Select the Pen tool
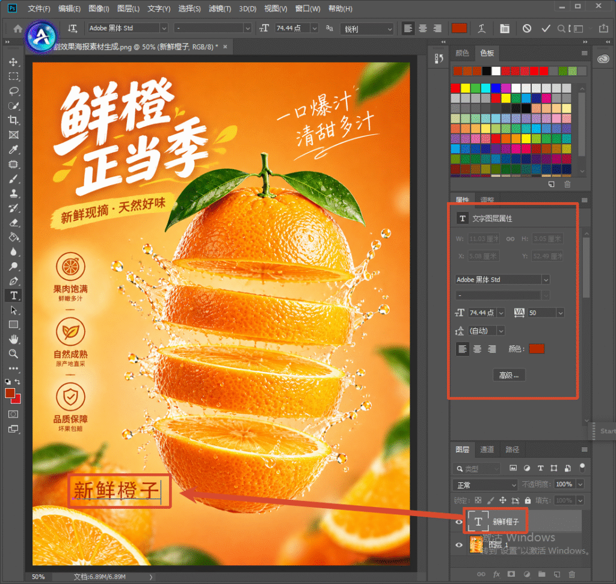The width and height of the screenshot is (616, 584). tap(13, 281)
